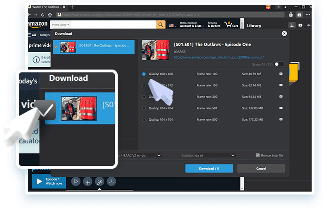
Task: Open the Account & Lists dropdown
Action: (192, 24)
